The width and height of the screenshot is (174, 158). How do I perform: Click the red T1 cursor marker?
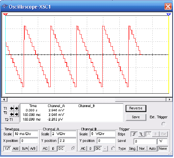point(5,14)
